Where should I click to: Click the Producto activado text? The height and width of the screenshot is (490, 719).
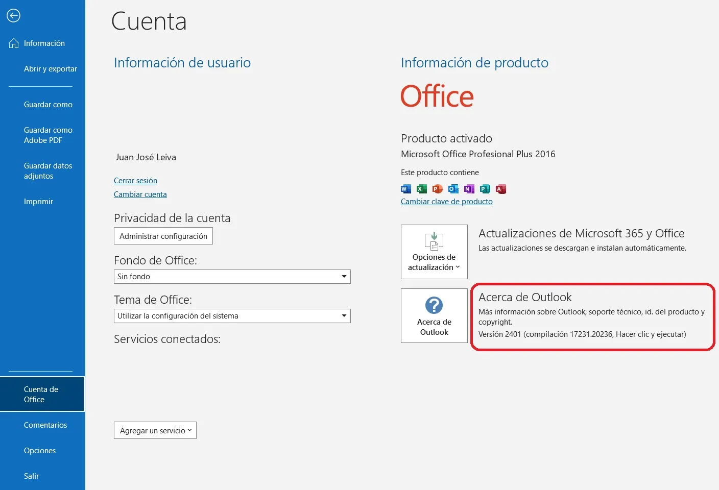(x=446, y=138)
